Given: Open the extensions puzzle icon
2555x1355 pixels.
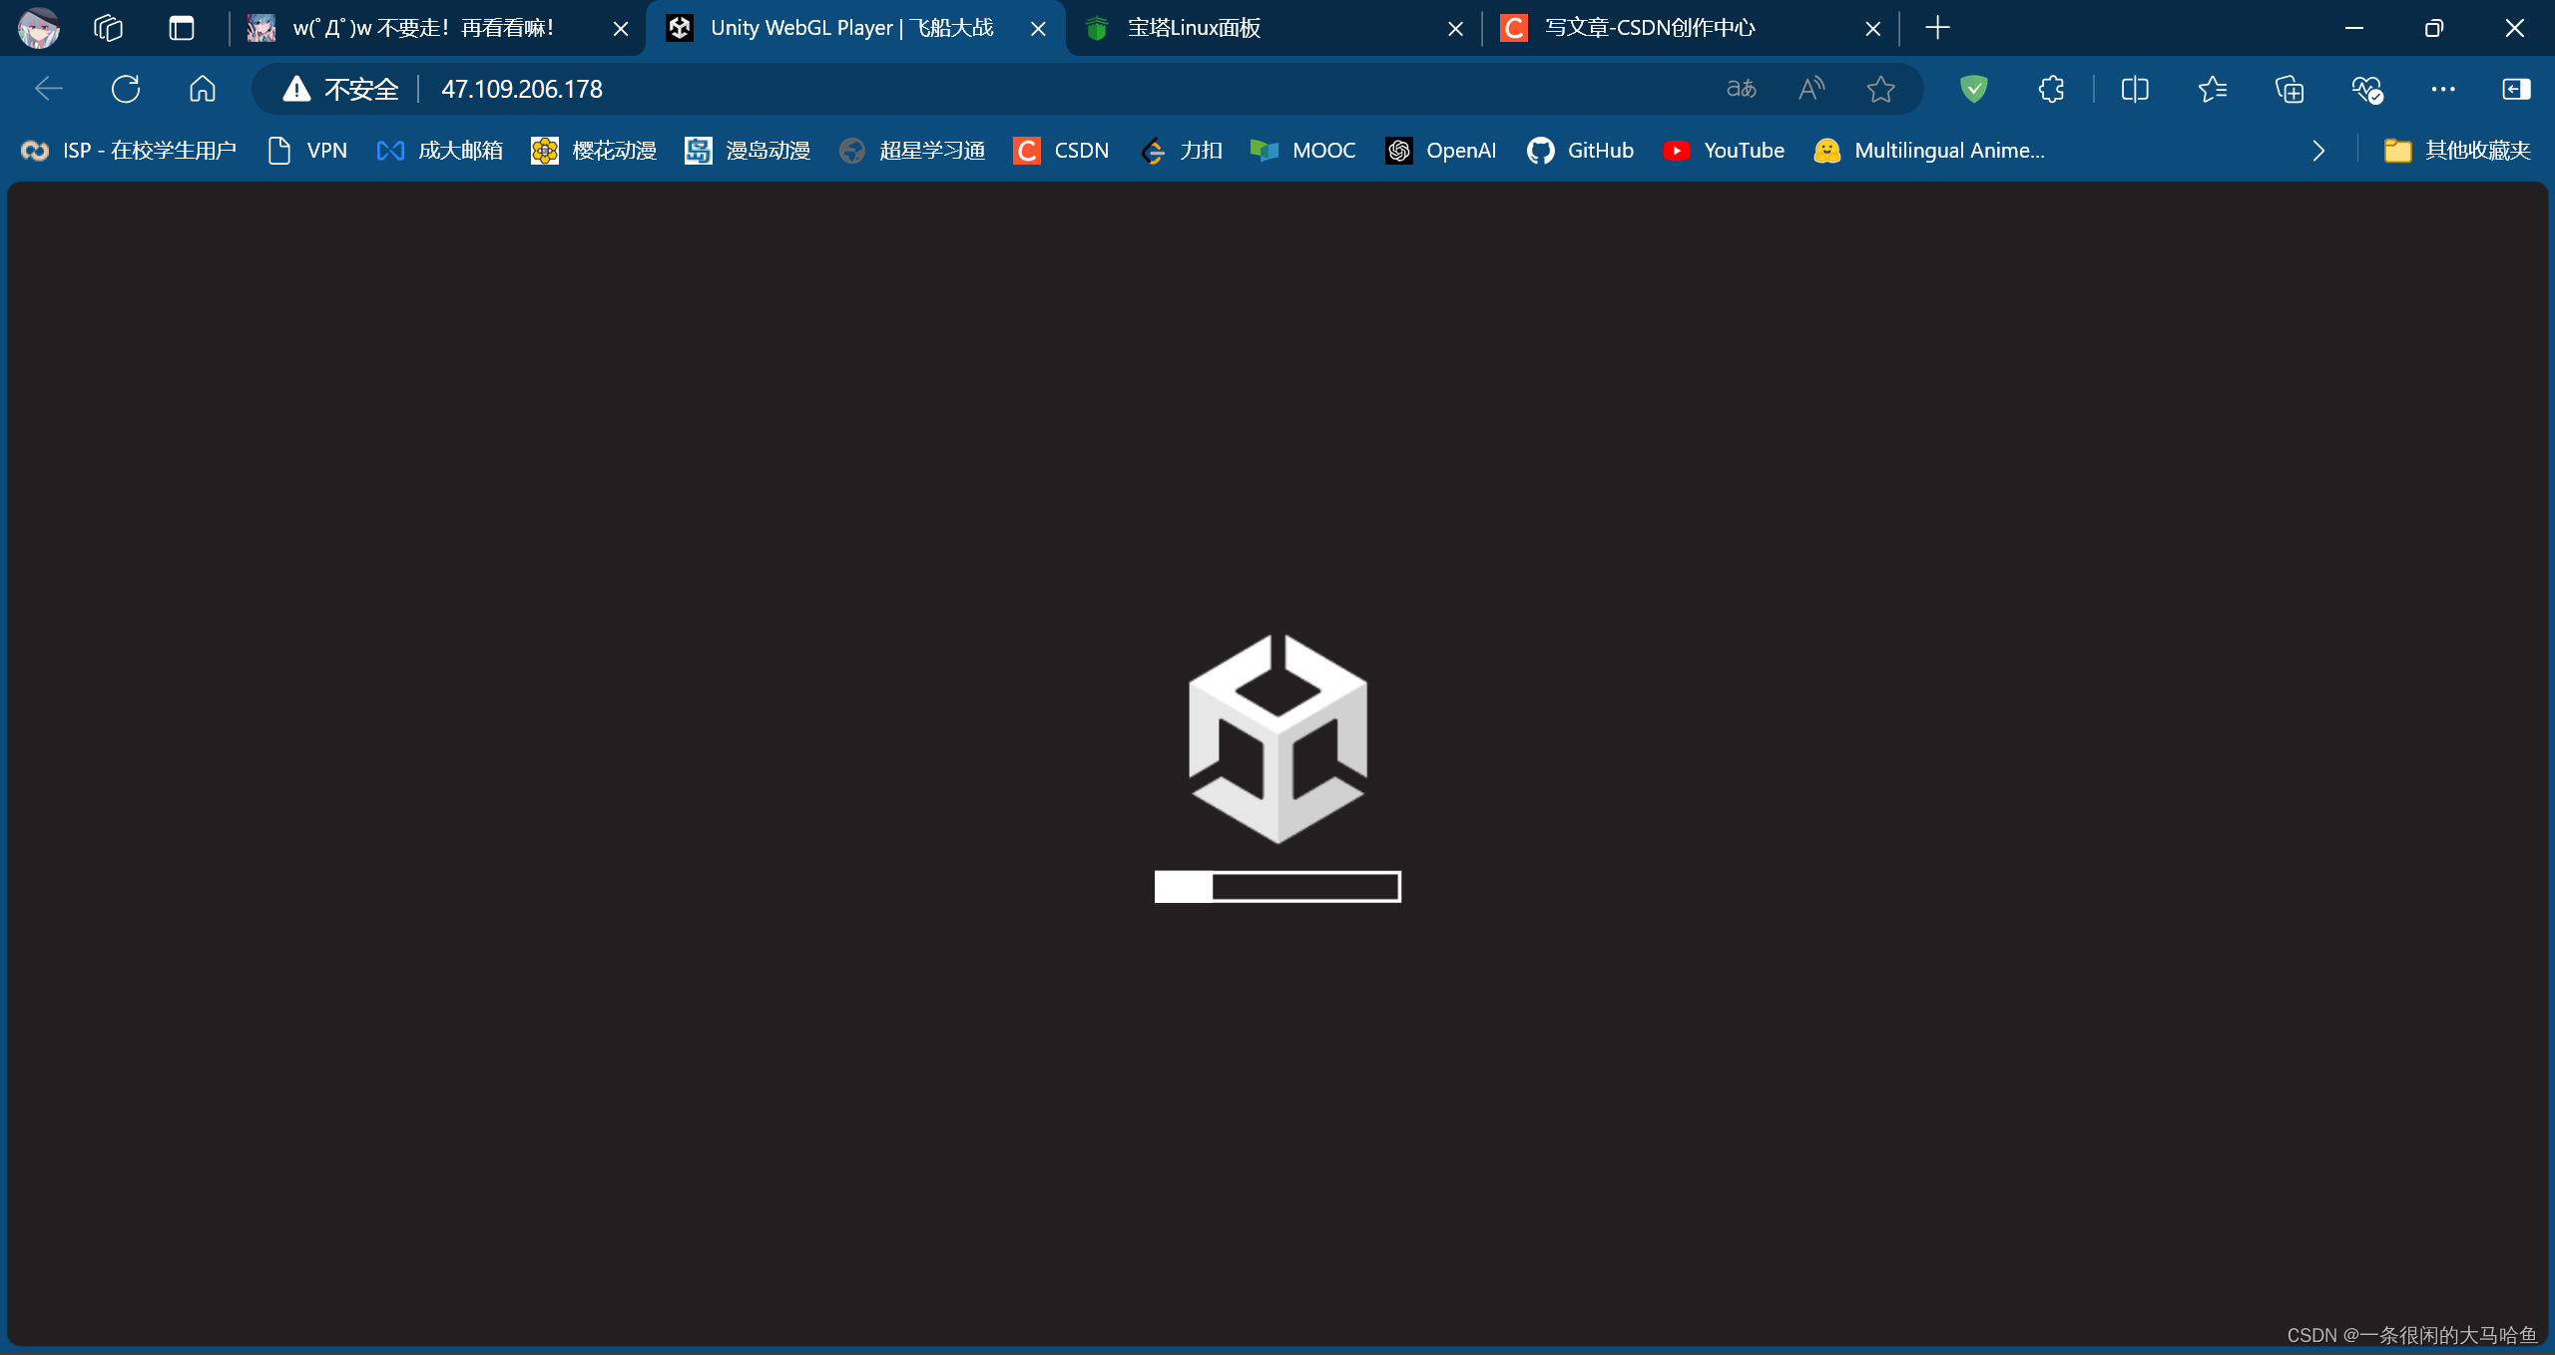Looking at the screenshot, I should [x=2051, y=89].
